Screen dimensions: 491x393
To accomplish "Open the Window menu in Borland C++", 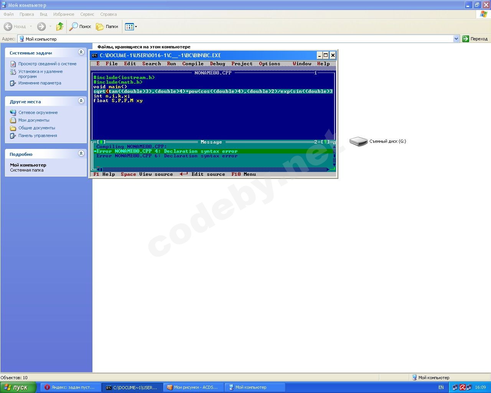I will (x=302, y=64).
